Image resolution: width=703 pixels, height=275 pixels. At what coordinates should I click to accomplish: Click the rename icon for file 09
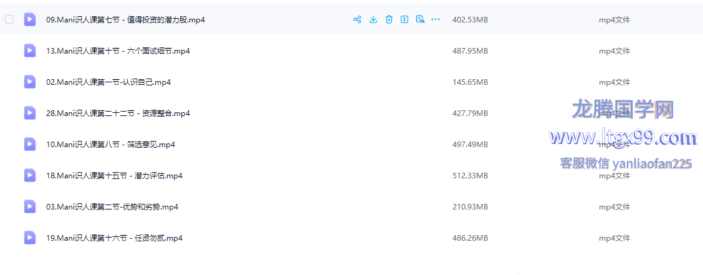coord(404,19)
